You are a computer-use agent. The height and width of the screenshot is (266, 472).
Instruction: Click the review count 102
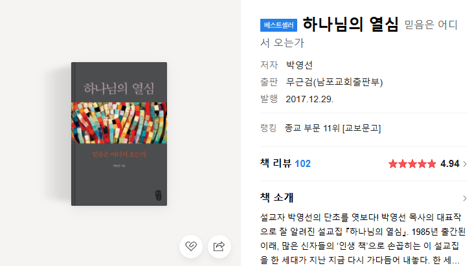(x=302, y=164)
